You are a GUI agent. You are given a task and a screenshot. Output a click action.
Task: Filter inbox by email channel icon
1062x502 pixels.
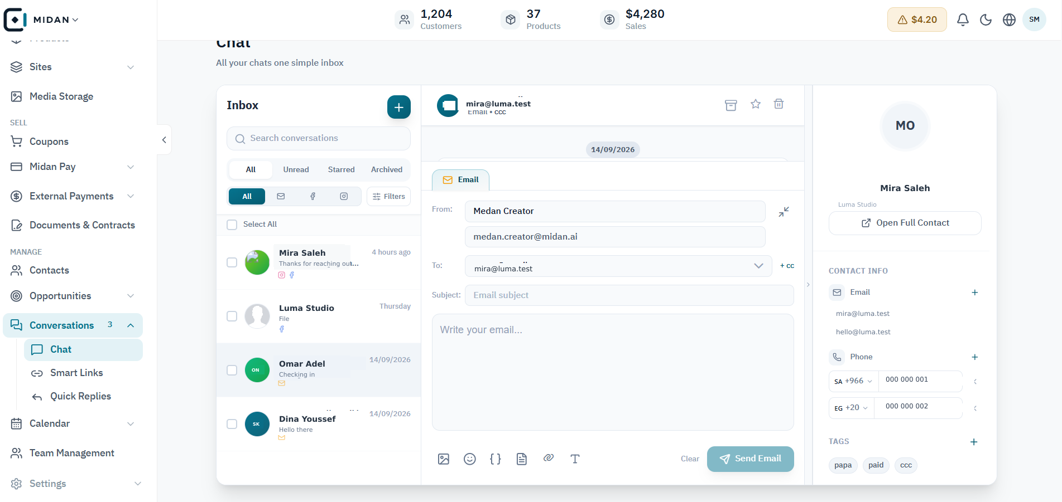[x=281, y=197]
